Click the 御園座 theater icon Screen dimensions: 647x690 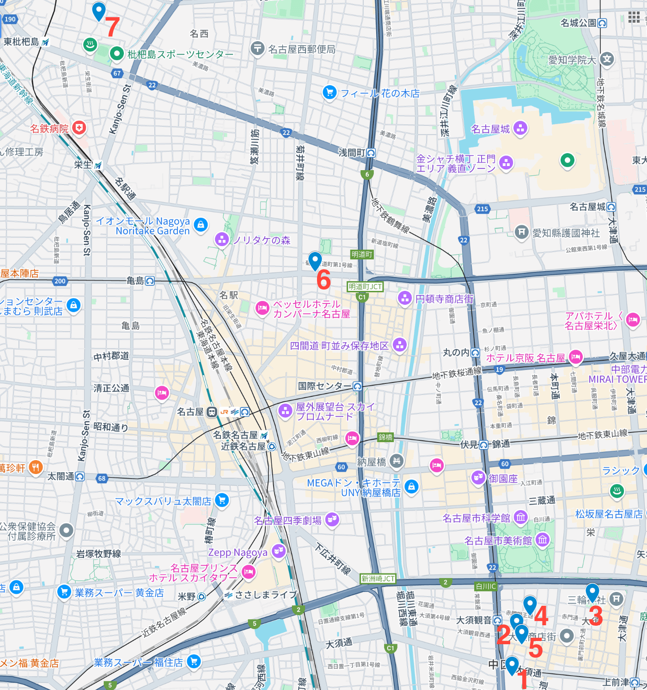tap(478, 478)
